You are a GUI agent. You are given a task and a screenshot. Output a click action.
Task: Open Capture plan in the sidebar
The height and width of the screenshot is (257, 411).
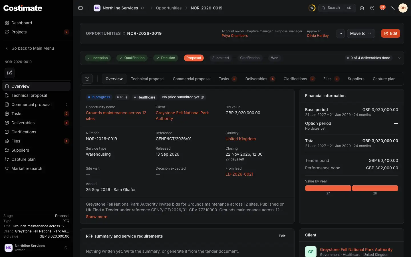pyautogui.click(x=36, y=159)
